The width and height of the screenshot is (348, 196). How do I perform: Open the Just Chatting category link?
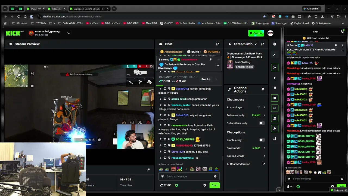tap(243, 62)
